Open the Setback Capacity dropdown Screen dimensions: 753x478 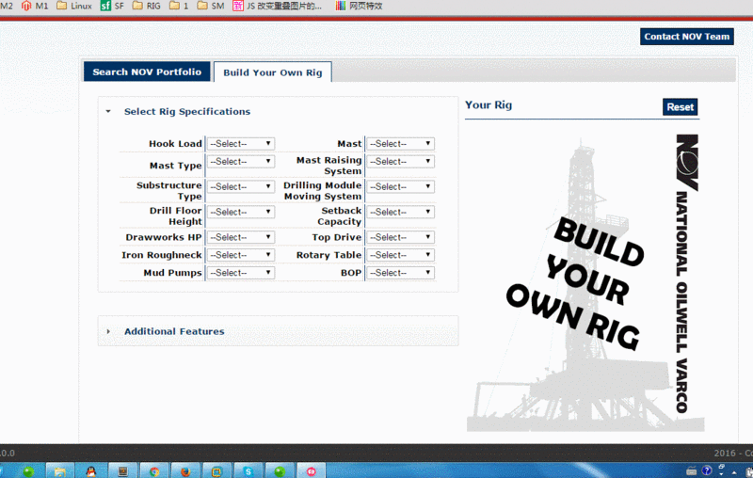click(401, 212)
